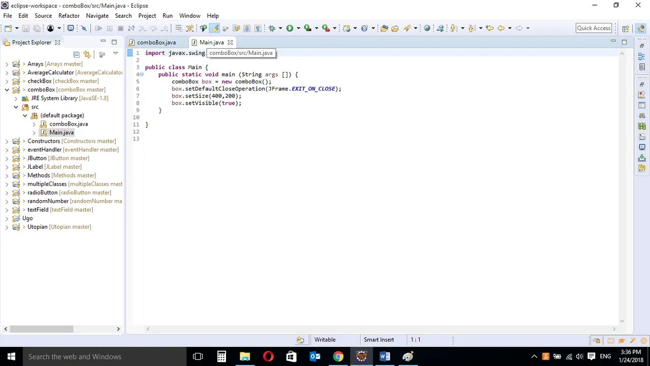The height and width of the screenshot is (366, 650).
Task: Click Project Explorer horizontal scrollbar thumb
Action: pyautogui.click(x=42, y=329)
